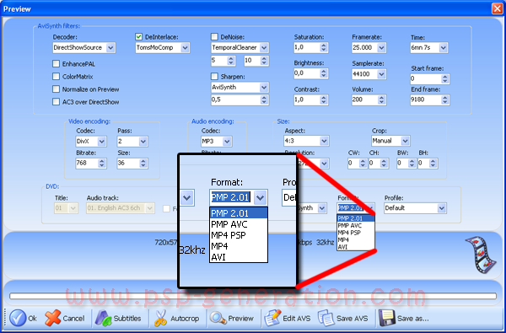506x333 pixels.
Task: Click the Sharpen 0,5 spinner arrows
Action: [x=264, y=100]
